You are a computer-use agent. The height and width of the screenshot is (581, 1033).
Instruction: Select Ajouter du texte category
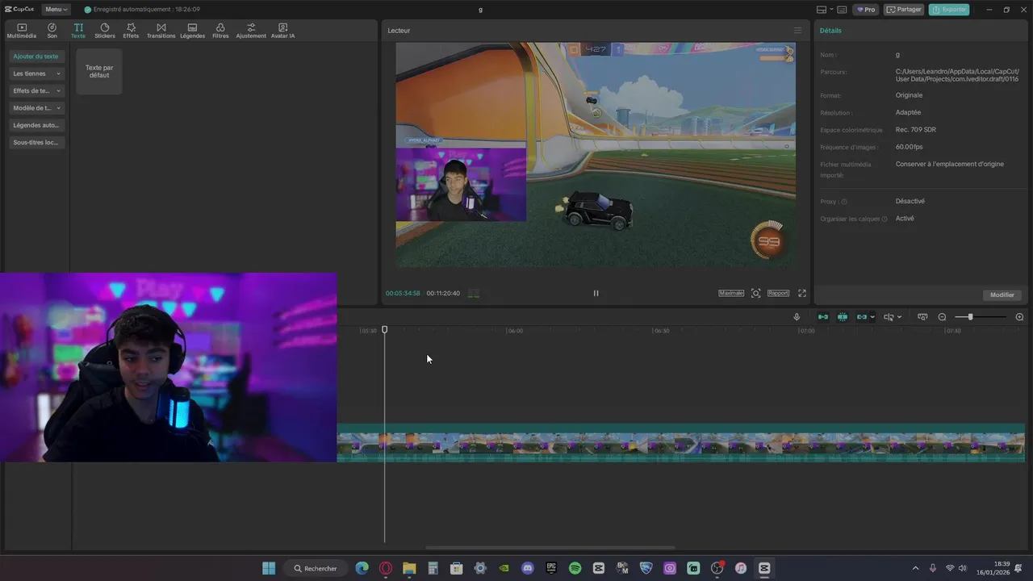pos(36,56)
